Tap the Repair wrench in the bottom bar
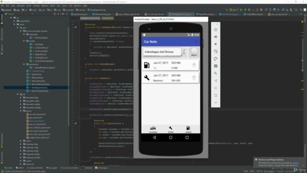 [x=171, y=129]
